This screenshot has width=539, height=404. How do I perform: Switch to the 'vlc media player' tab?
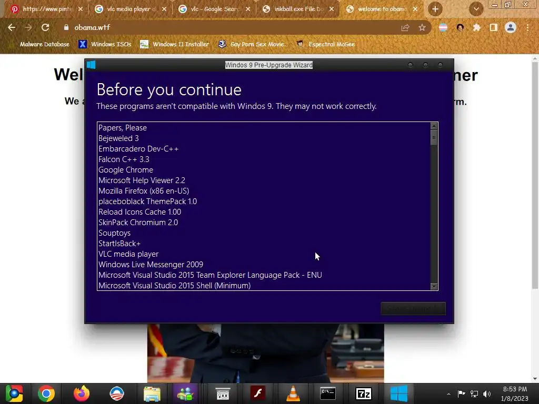(131, 9)
